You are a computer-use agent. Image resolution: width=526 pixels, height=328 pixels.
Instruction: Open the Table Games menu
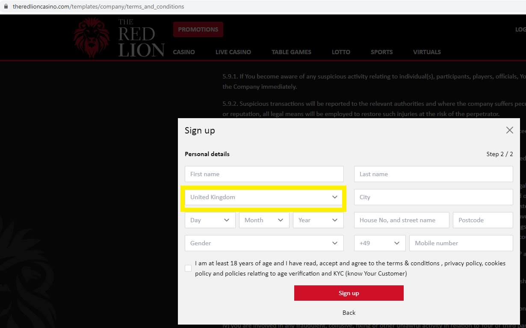click(x=291, y=52)
